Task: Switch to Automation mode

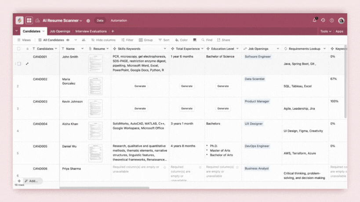Action: [x=119, y=20]
